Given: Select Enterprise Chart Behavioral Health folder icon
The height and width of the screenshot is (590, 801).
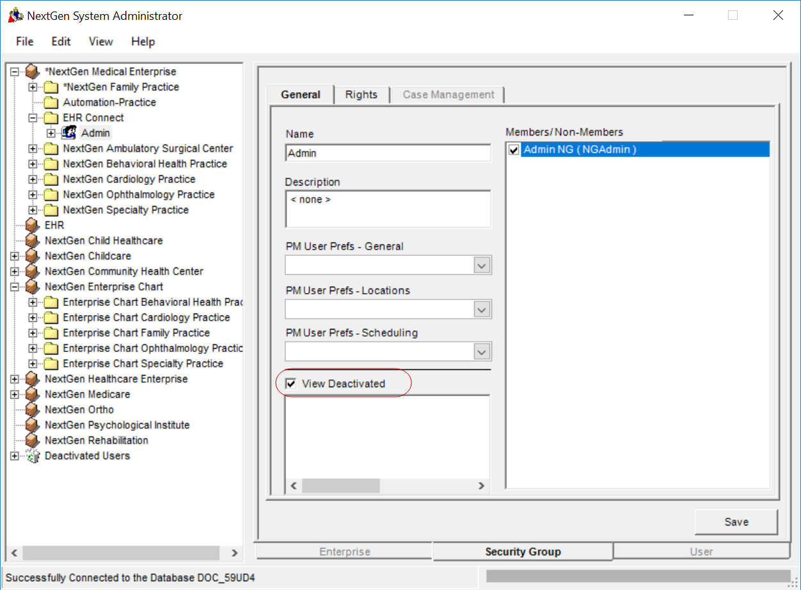Looking at the screenshot, I should [51, 302].
